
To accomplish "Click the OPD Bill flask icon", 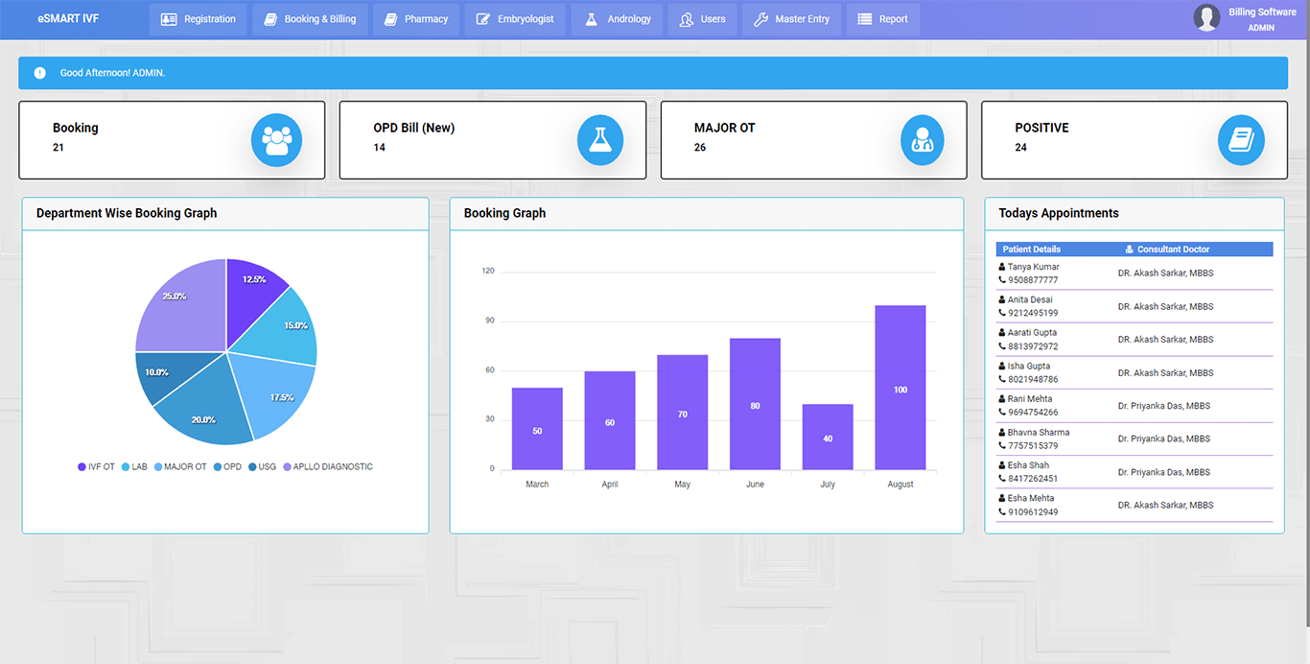I will click(x=599, y=140).
